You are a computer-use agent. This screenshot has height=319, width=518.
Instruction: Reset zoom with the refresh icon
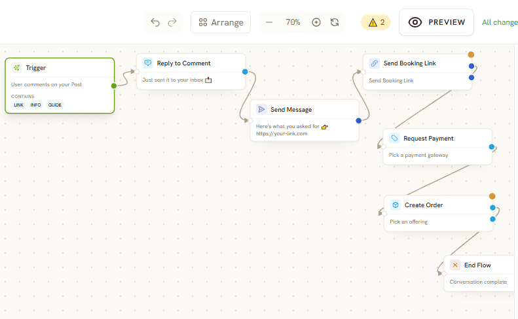tap(335, 22)
